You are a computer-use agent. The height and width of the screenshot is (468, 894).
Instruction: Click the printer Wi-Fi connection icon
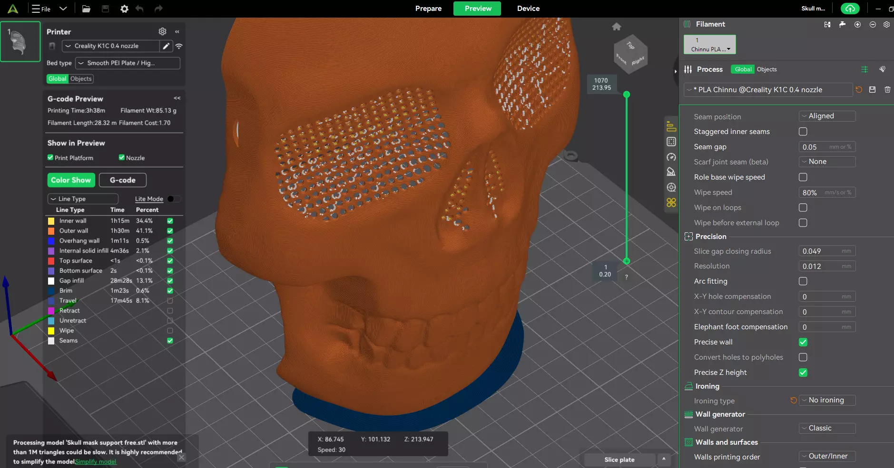(179, 46)
